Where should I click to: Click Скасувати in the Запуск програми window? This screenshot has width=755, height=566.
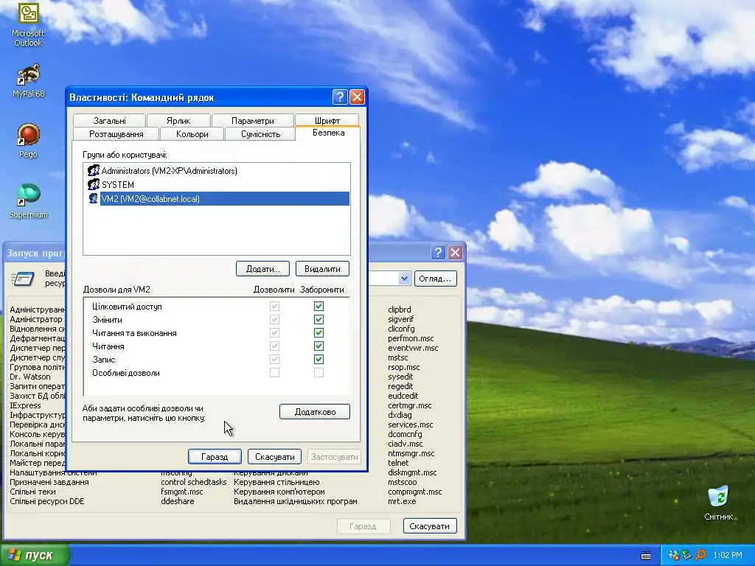(x=430, y=526)
